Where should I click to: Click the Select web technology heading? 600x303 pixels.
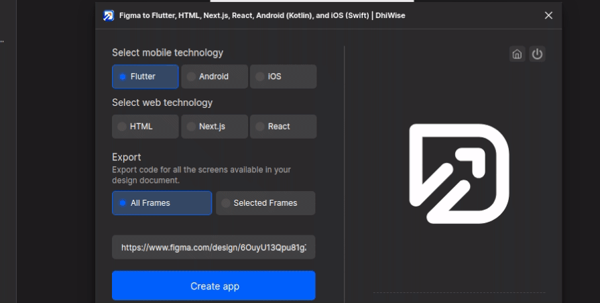click(162, 103)
